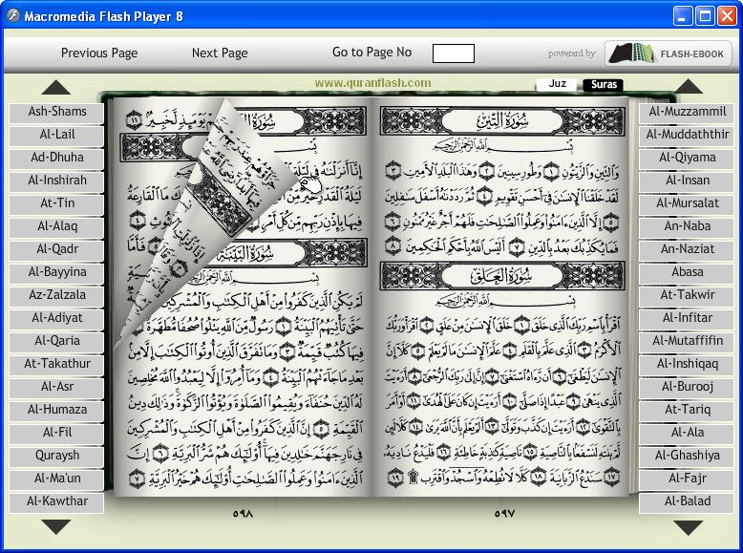Select sura Al-Bayyina
Viewport: 743px width, 553px height.
coord(57,272)
